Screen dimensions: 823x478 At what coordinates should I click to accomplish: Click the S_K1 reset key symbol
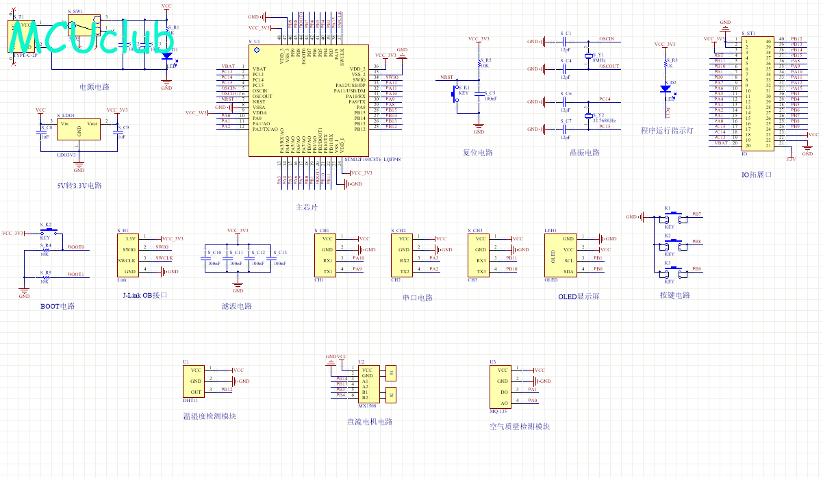(455, 92)
